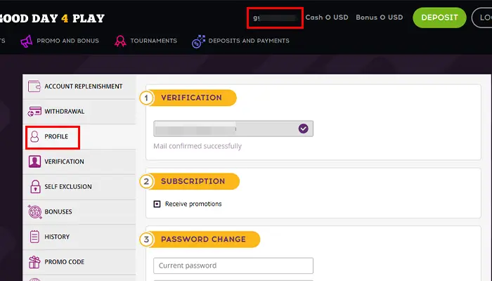The image size is (492, 281).
Task: Click the Good Day 4 Play logo
Action: [x=52, y=18]
